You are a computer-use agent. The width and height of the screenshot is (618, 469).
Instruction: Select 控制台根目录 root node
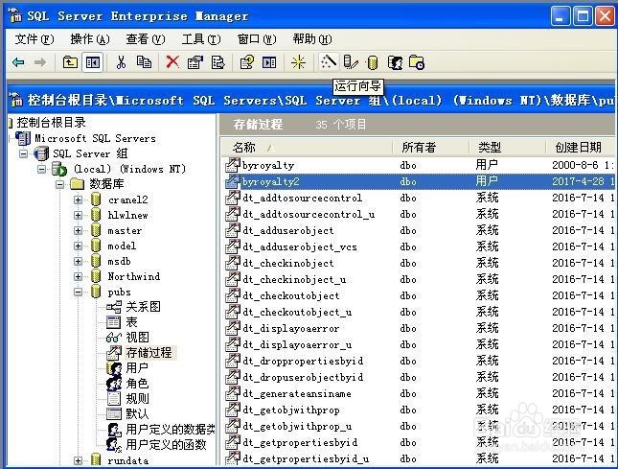pyautogui.click(x=51, y=123)
